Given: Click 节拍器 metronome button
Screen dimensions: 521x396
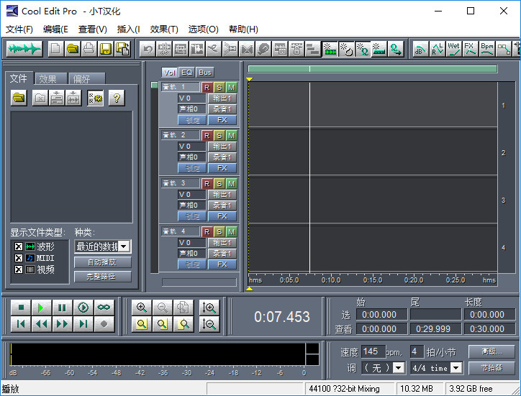Looking at the screenshot, I should pyautogui.click(x=491, y=368).
